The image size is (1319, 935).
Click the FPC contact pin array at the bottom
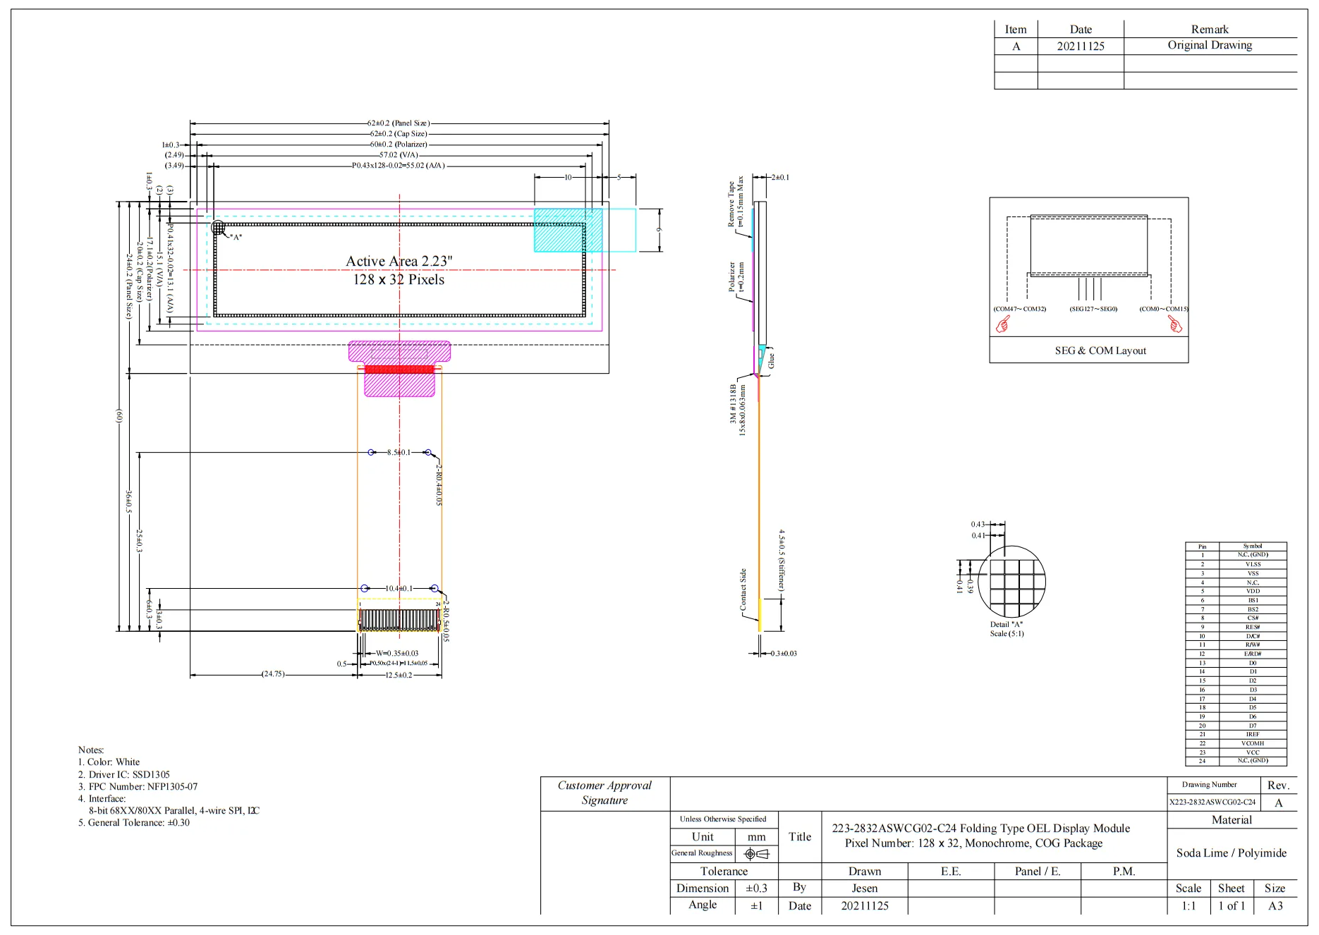[399, 620]
